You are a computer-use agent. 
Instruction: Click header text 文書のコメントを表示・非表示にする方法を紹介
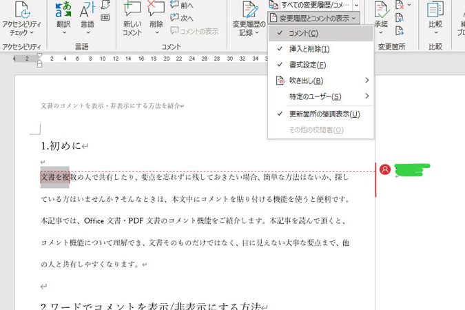click(x=110, y=105)
